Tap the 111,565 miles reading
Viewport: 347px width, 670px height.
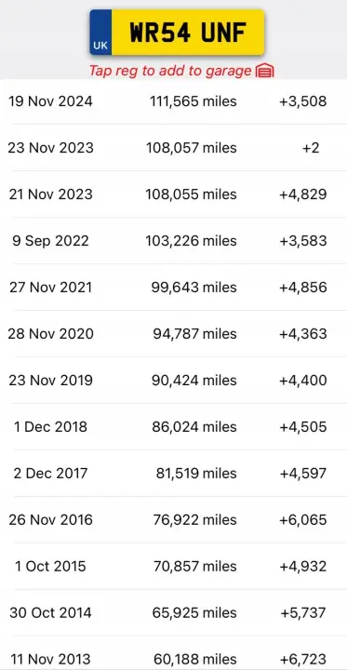pyautogui.click(x=194, y=101)
